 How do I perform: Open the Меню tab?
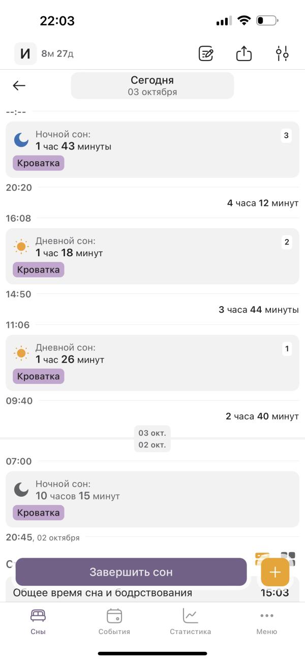pyautogui.click(x=267, y=621)
